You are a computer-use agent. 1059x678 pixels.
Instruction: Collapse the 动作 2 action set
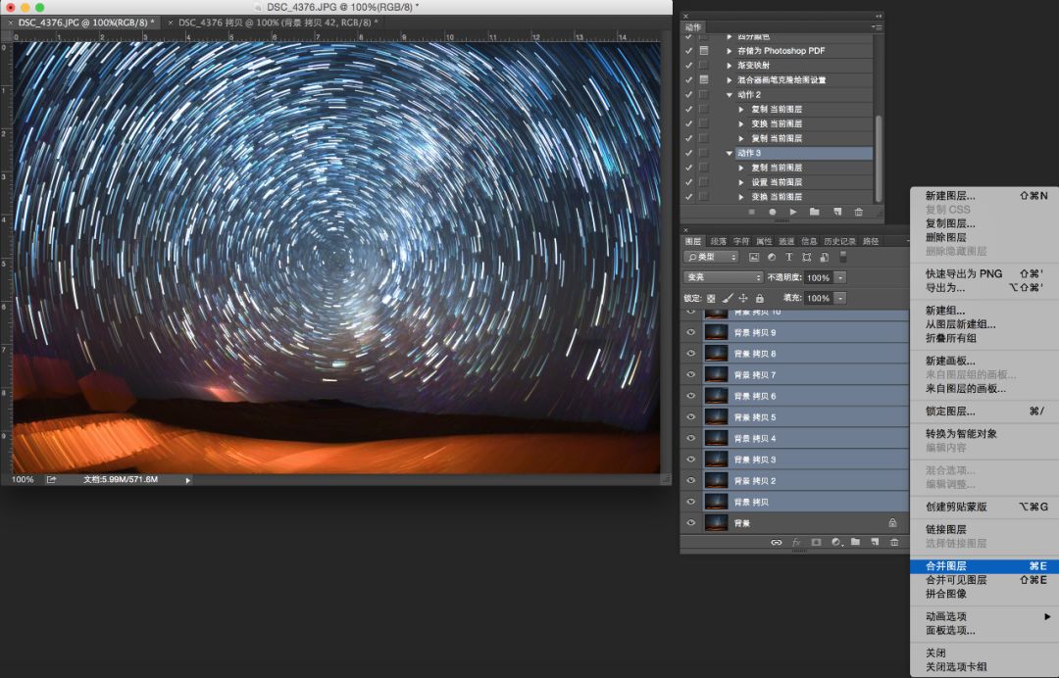pos(730,95)
